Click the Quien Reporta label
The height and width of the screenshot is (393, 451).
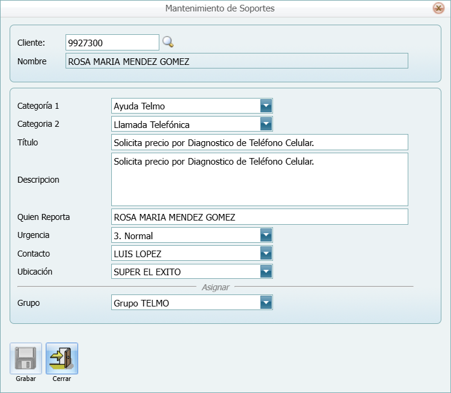tap(43, 217)
